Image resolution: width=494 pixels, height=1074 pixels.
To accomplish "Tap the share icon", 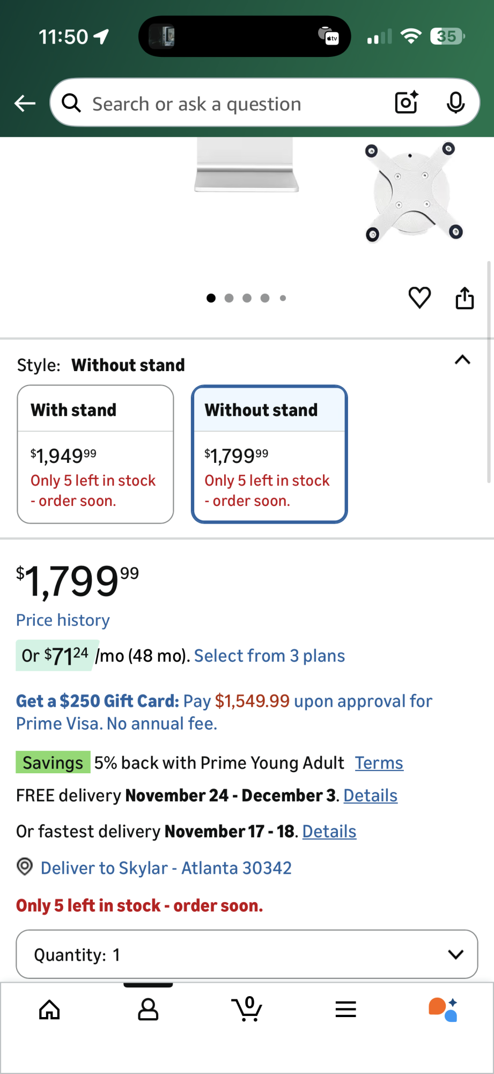I will [464, 298].
